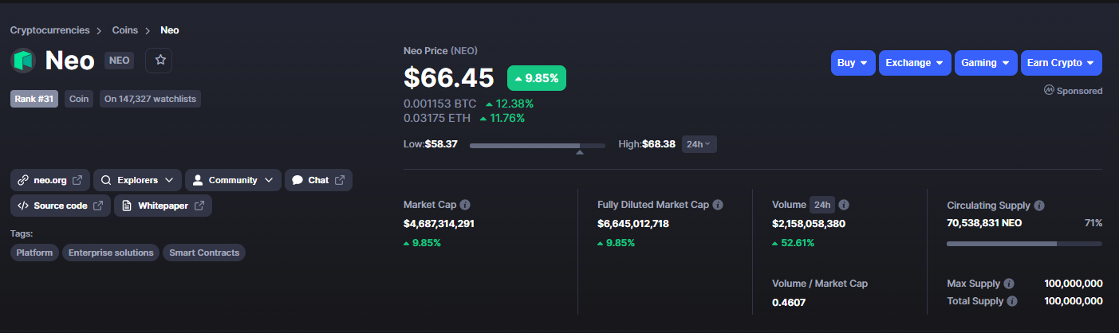Open the Community menu
1119x333 pixels.
233,180
